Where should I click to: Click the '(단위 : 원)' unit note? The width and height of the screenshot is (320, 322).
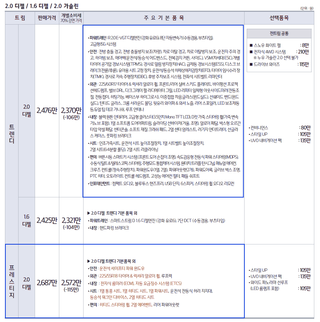[x=307, y=8]
